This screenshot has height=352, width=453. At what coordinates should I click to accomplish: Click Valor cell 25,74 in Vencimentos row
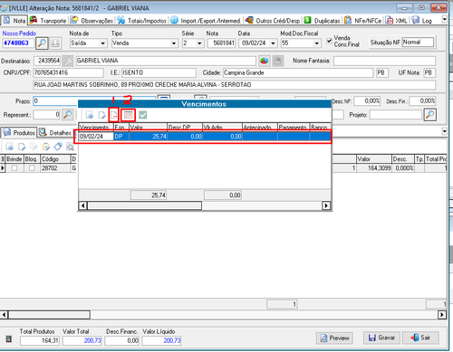click(148, 137)
